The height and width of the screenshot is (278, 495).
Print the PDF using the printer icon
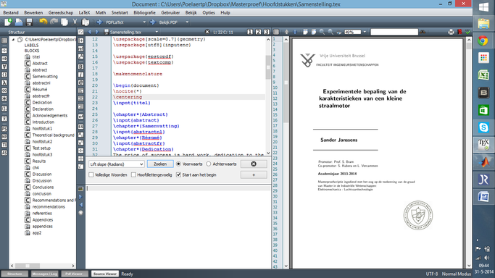(451, 32)
